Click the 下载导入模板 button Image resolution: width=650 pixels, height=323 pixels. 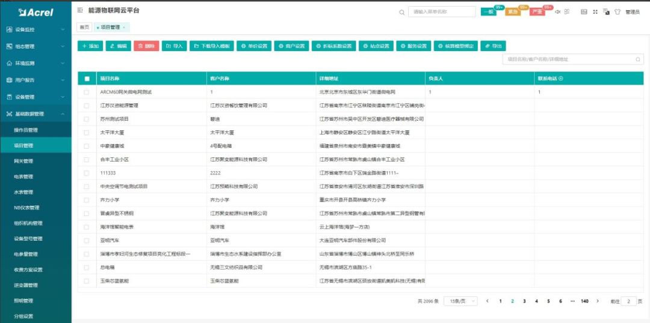212,46
